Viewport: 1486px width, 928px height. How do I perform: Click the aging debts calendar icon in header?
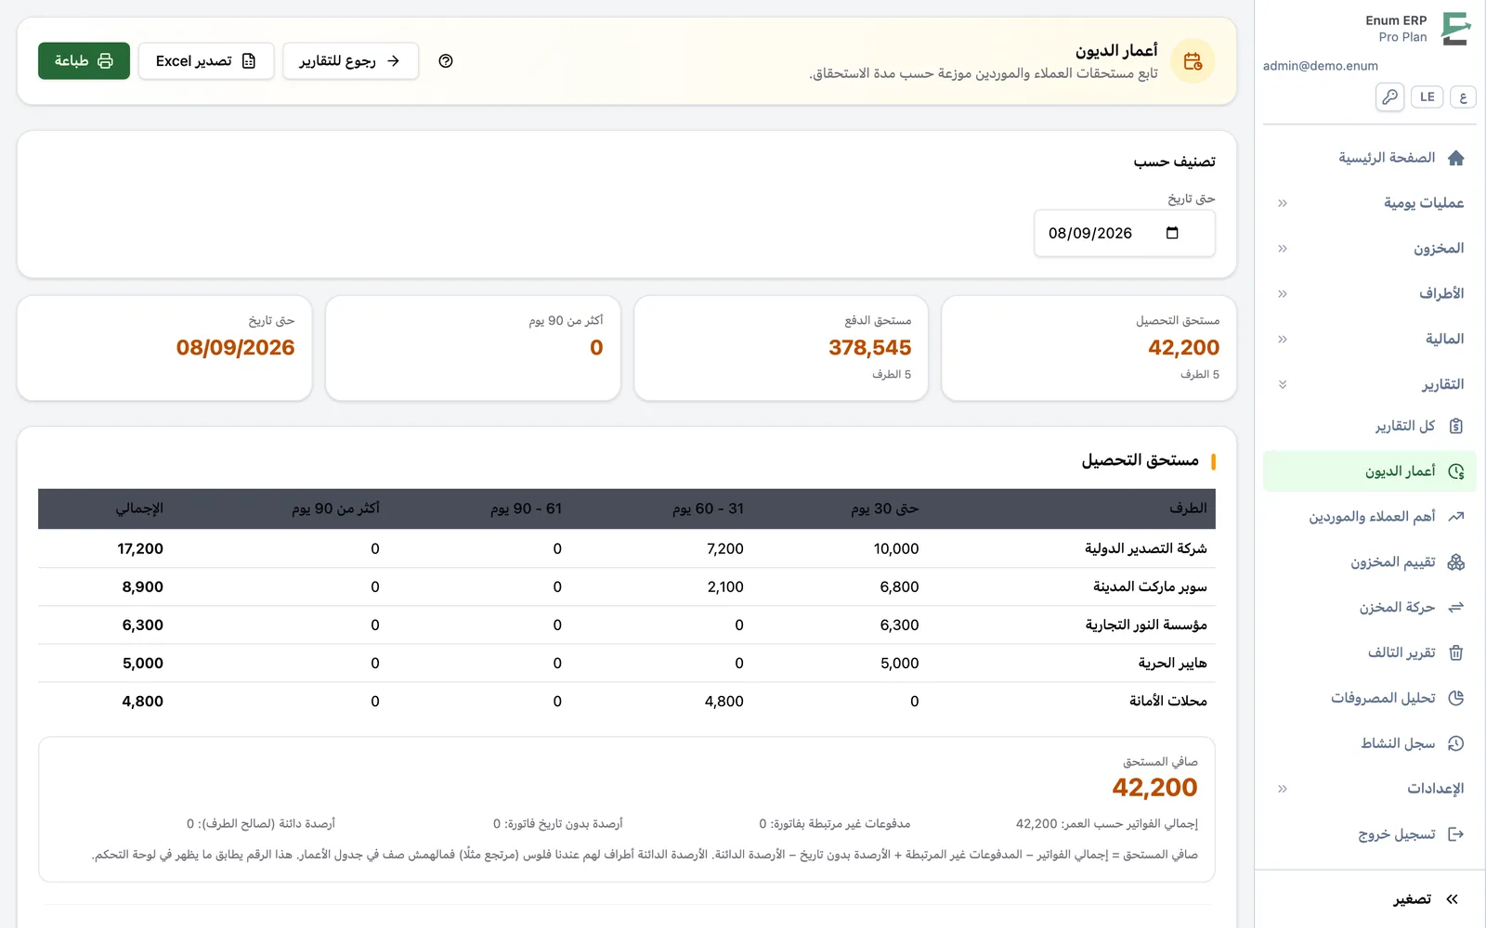click(x=1193, y=61)
